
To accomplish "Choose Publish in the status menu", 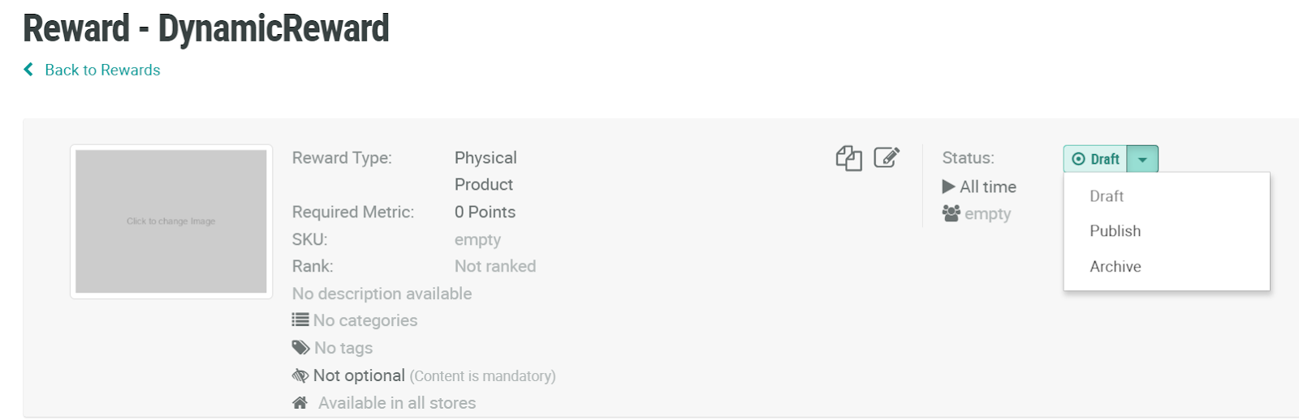I will [1115, 231].
